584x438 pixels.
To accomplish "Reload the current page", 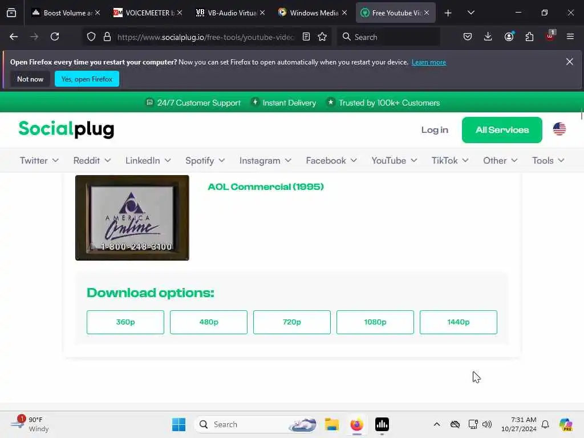I will [55, 36].
